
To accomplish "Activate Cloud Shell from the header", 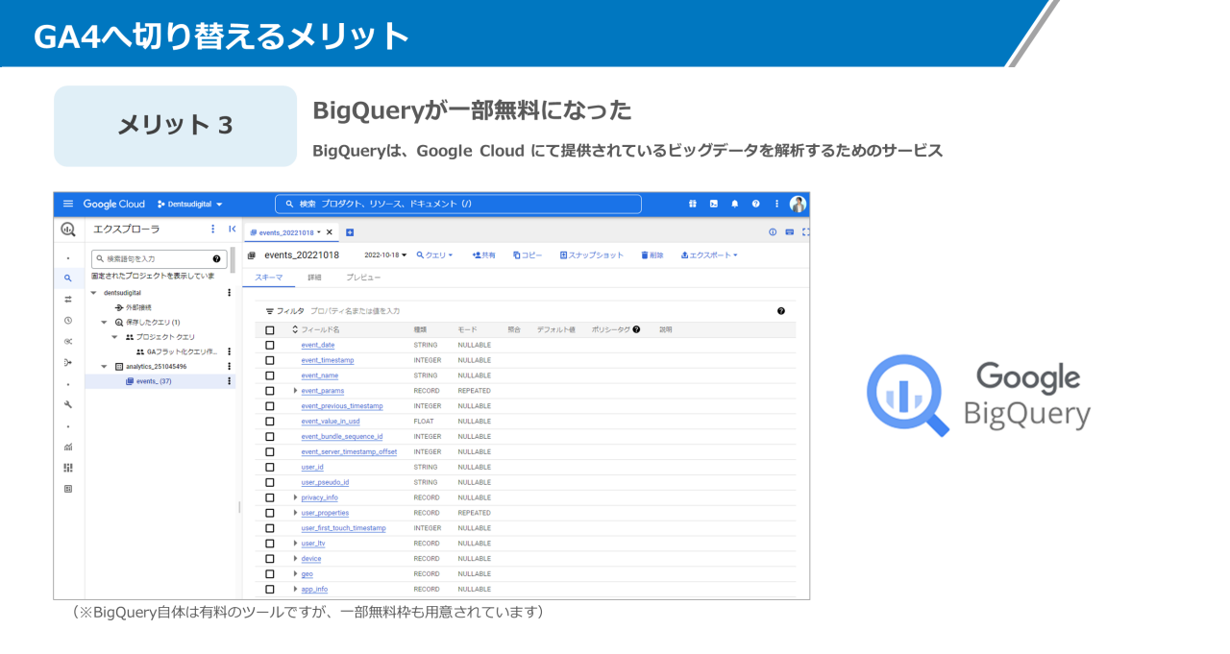I will (712, 203).
